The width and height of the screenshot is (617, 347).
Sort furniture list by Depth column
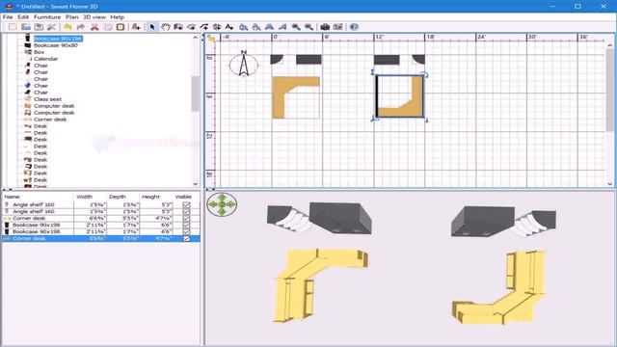(122, 197)
